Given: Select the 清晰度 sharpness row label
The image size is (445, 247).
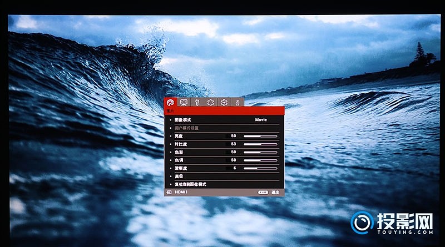Looking at the screenshot, I should (x=181, y=168).
